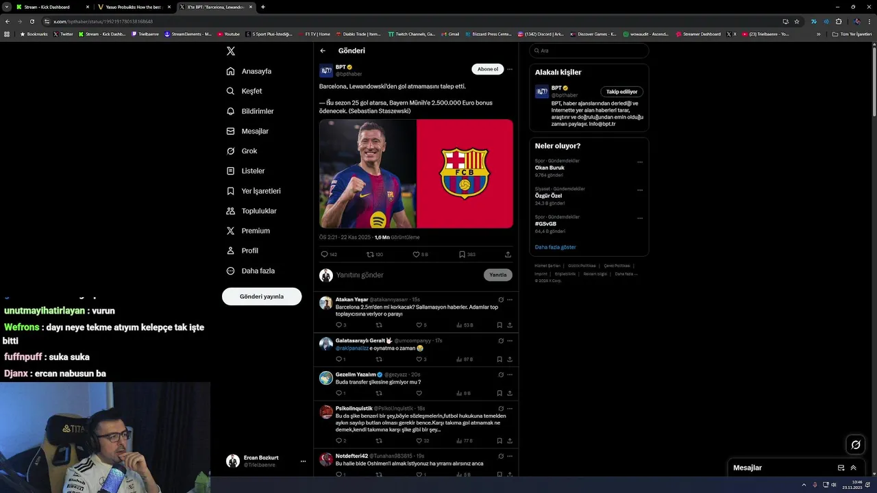Bookmark Atakan Yaşar's reply

tap(499, 325)
